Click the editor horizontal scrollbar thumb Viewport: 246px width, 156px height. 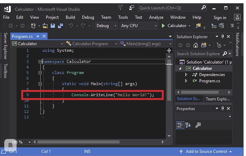click(78, 142)
